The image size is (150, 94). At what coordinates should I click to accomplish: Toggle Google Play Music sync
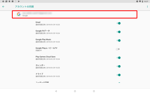(x=118, y=40)
